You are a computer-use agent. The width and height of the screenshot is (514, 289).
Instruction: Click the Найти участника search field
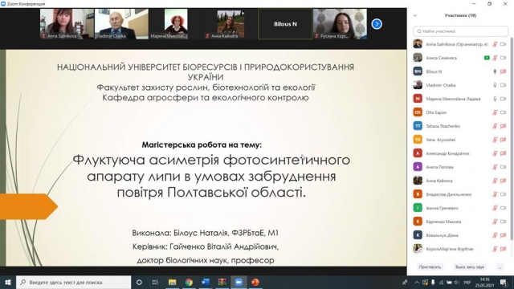pyautogui.click(x=460, y=31)
